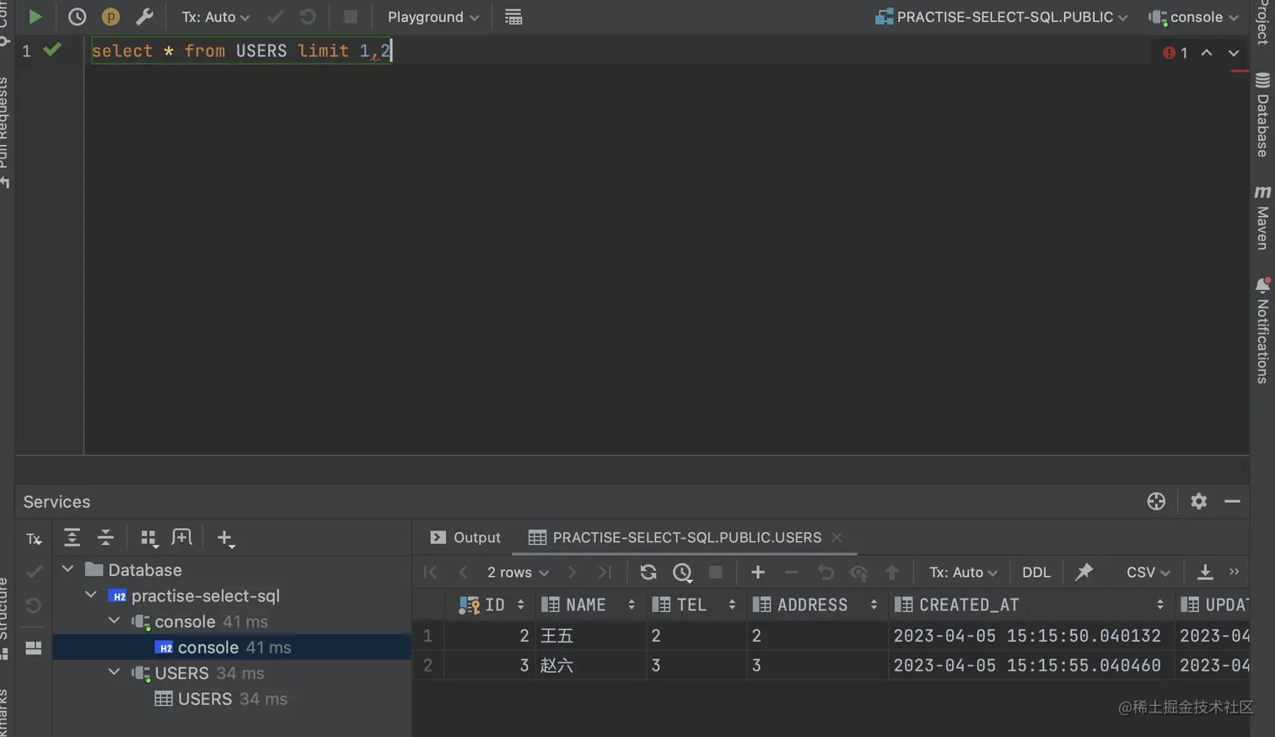This screenshot has width=1275, height=737.
Task: Sort by the TEL column header
Action: pyautogui.click(x=697, y=605)
